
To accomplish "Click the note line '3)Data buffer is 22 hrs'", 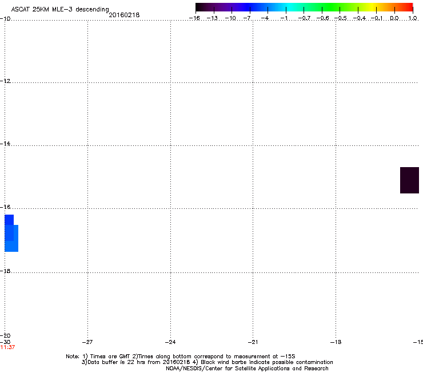I will 207,362.
